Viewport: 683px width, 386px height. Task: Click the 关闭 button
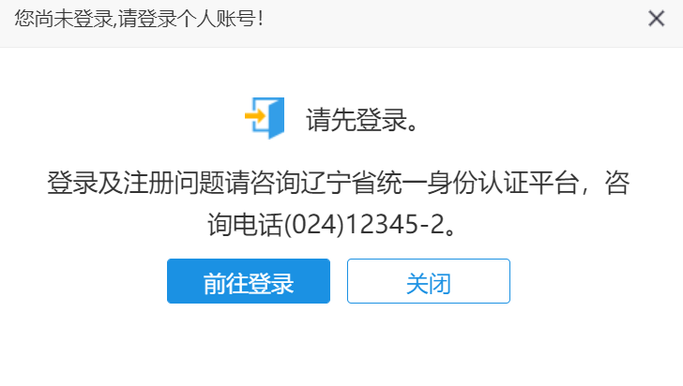point(428,281)
